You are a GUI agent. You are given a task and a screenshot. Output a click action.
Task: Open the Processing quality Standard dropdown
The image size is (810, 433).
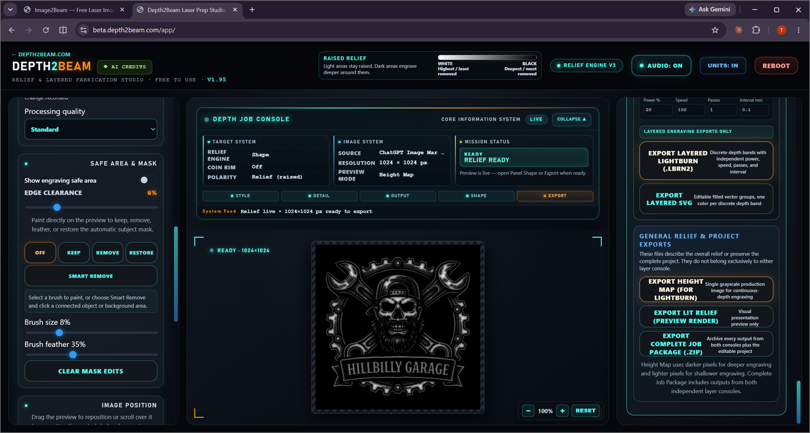point(91,129)
